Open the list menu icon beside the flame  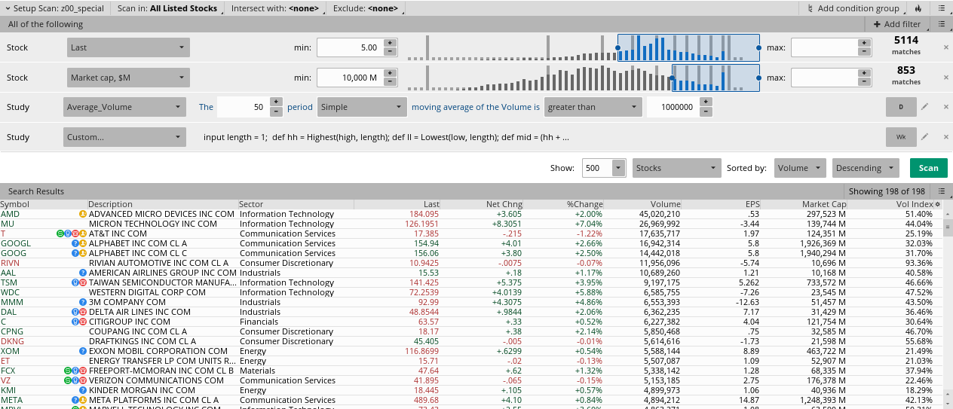point(940,8)
